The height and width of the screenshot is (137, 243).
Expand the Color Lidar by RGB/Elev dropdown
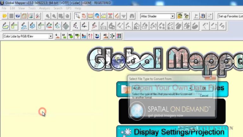pos(51,36)
